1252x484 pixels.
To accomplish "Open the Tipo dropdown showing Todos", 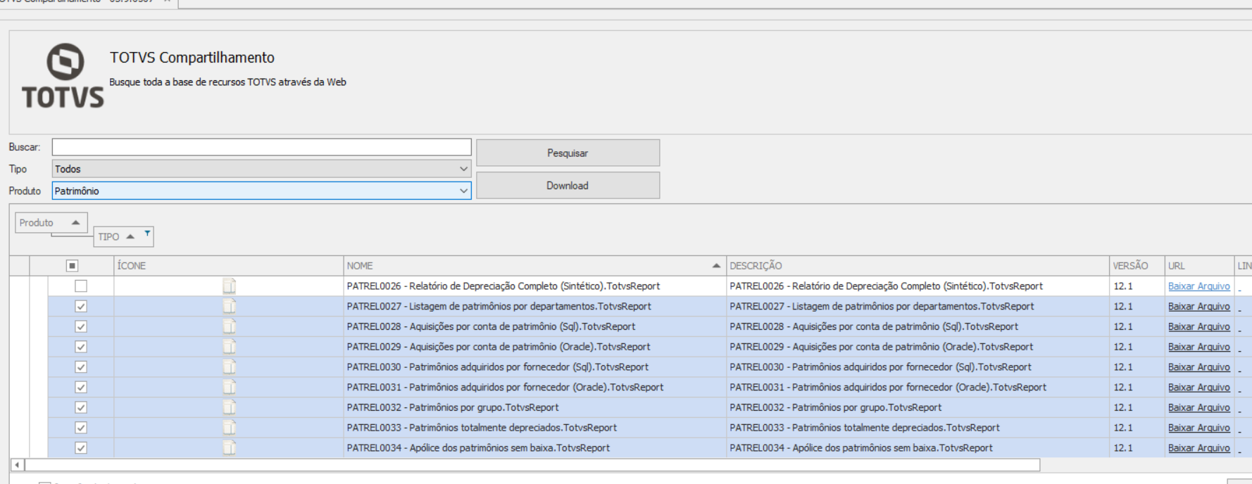I will [x=261, y=169].
